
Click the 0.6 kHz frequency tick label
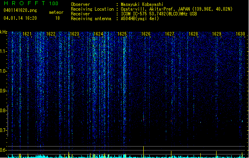3,150
